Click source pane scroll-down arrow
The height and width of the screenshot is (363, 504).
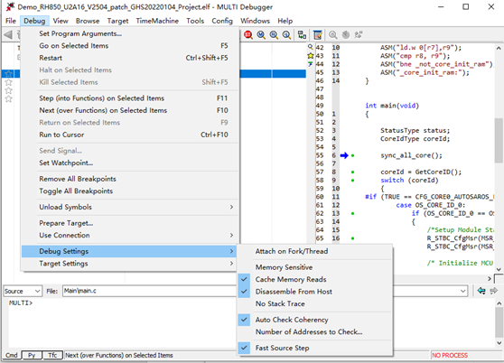[x=499, y=269]
